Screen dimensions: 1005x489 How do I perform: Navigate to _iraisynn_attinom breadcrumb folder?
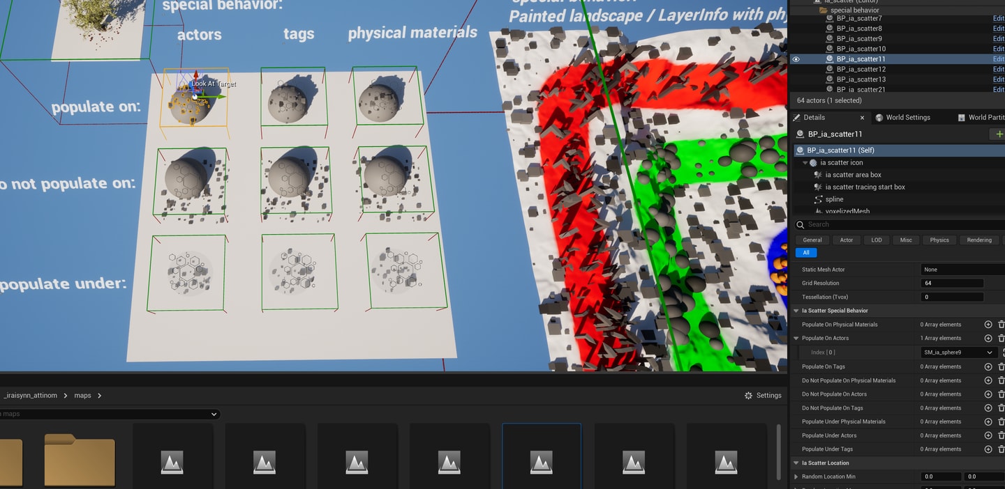click(x=30, y=396)
